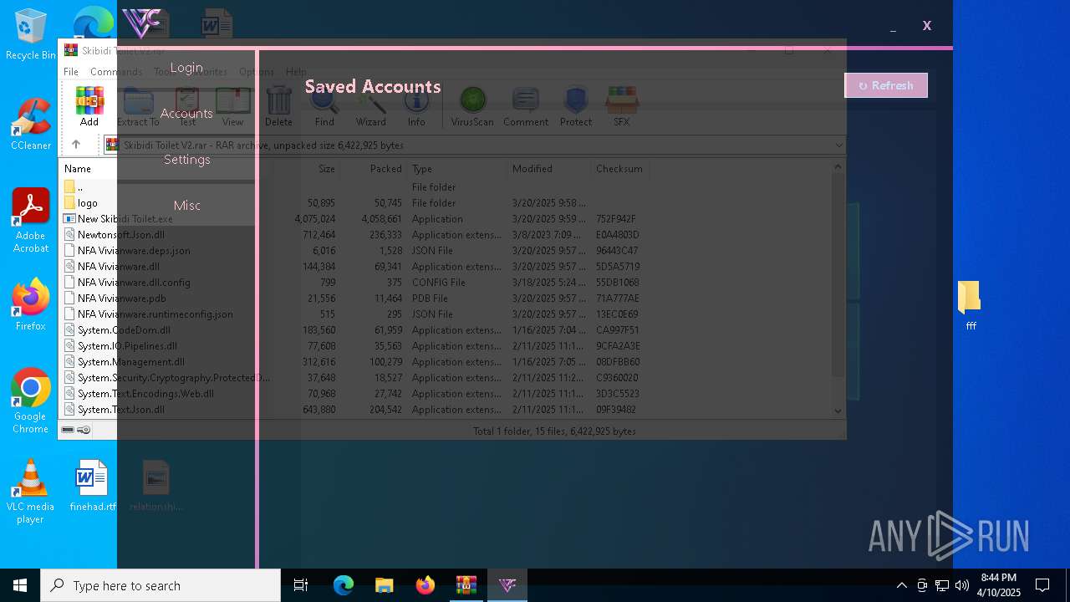
Task: Open the finehad.rtf document on the desktop
Action: click(x=92, y=485)
